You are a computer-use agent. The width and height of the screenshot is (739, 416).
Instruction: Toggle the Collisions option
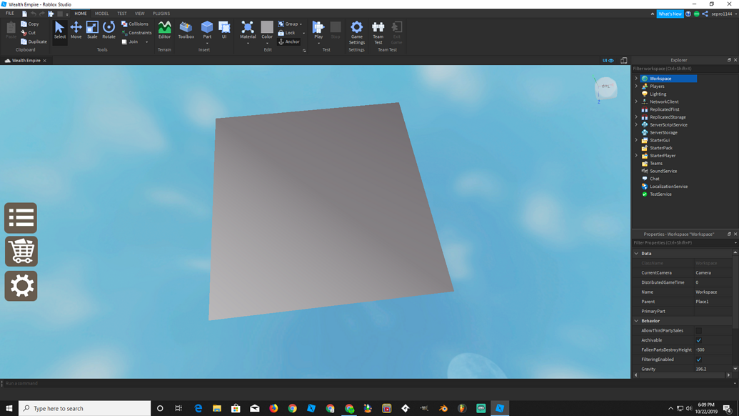(135, 24)
